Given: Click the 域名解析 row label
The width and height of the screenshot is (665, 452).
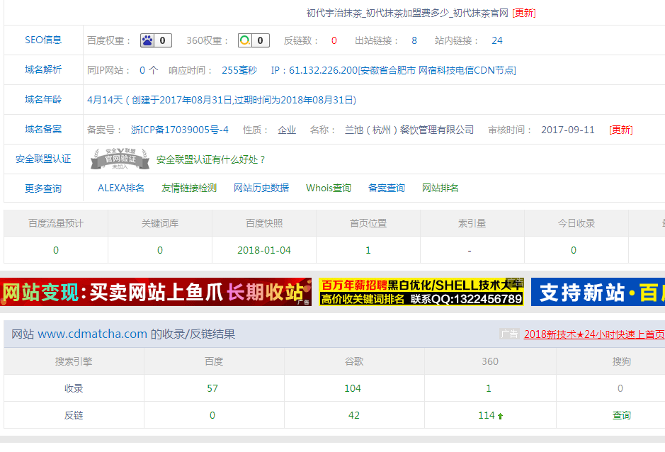Looking at the screenshot, I should click(43, 69).
